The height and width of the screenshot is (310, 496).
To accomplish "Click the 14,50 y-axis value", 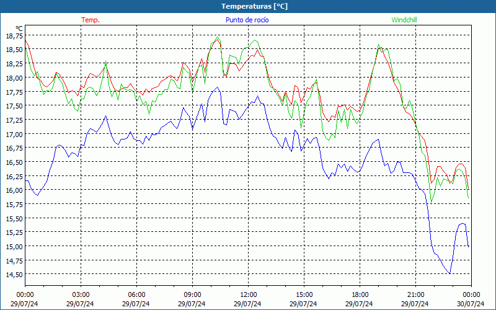I will (x=14, y=275).
